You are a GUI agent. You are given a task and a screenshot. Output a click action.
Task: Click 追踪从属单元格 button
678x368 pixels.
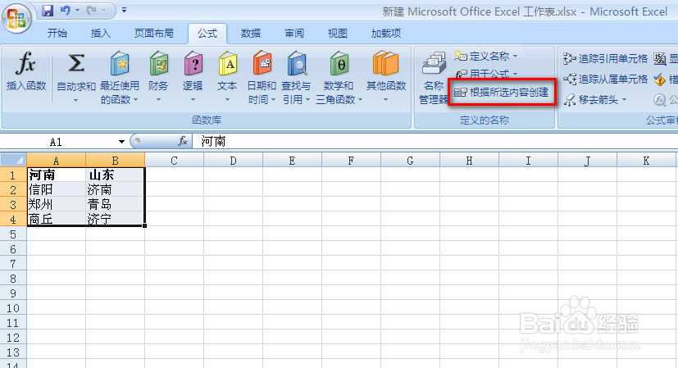pyautogui.click(x=605, y=79)
